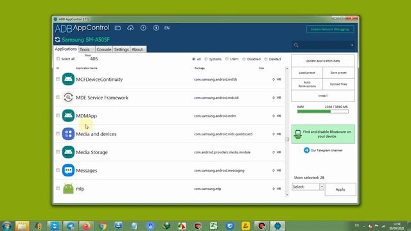Select the All filter radio button
Screen dimensions: 411x231
pyautogui.click(x=194, y=59)
